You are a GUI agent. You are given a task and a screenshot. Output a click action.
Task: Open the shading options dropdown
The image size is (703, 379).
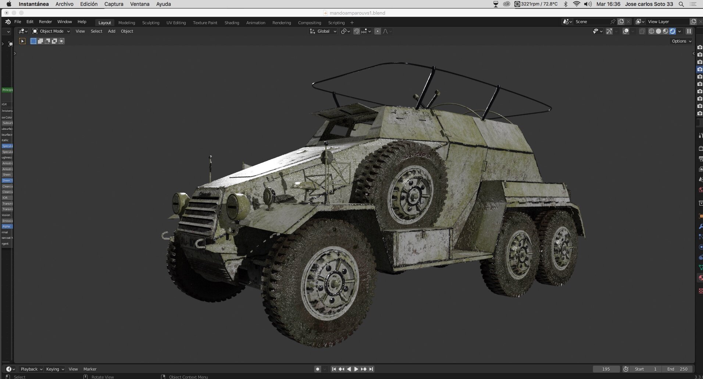pyautogui.click(x=679, y=31)
